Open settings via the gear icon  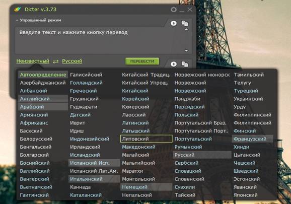[174, 10]
